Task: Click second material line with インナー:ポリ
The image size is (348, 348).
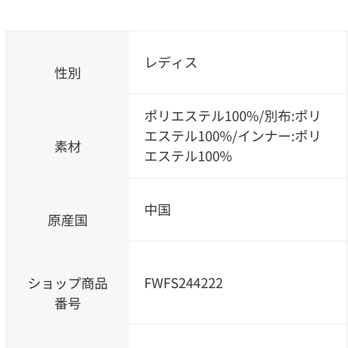Action: (x=232, y=136)
